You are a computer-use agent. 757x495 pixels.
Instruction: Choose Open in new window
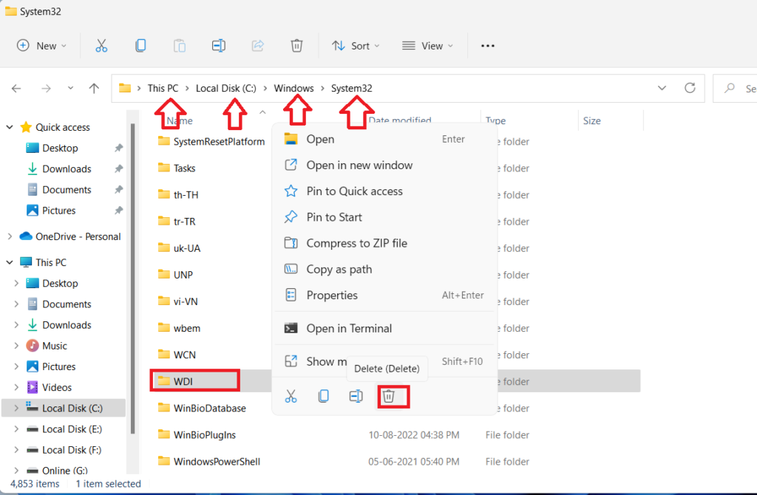click(384, 165)
